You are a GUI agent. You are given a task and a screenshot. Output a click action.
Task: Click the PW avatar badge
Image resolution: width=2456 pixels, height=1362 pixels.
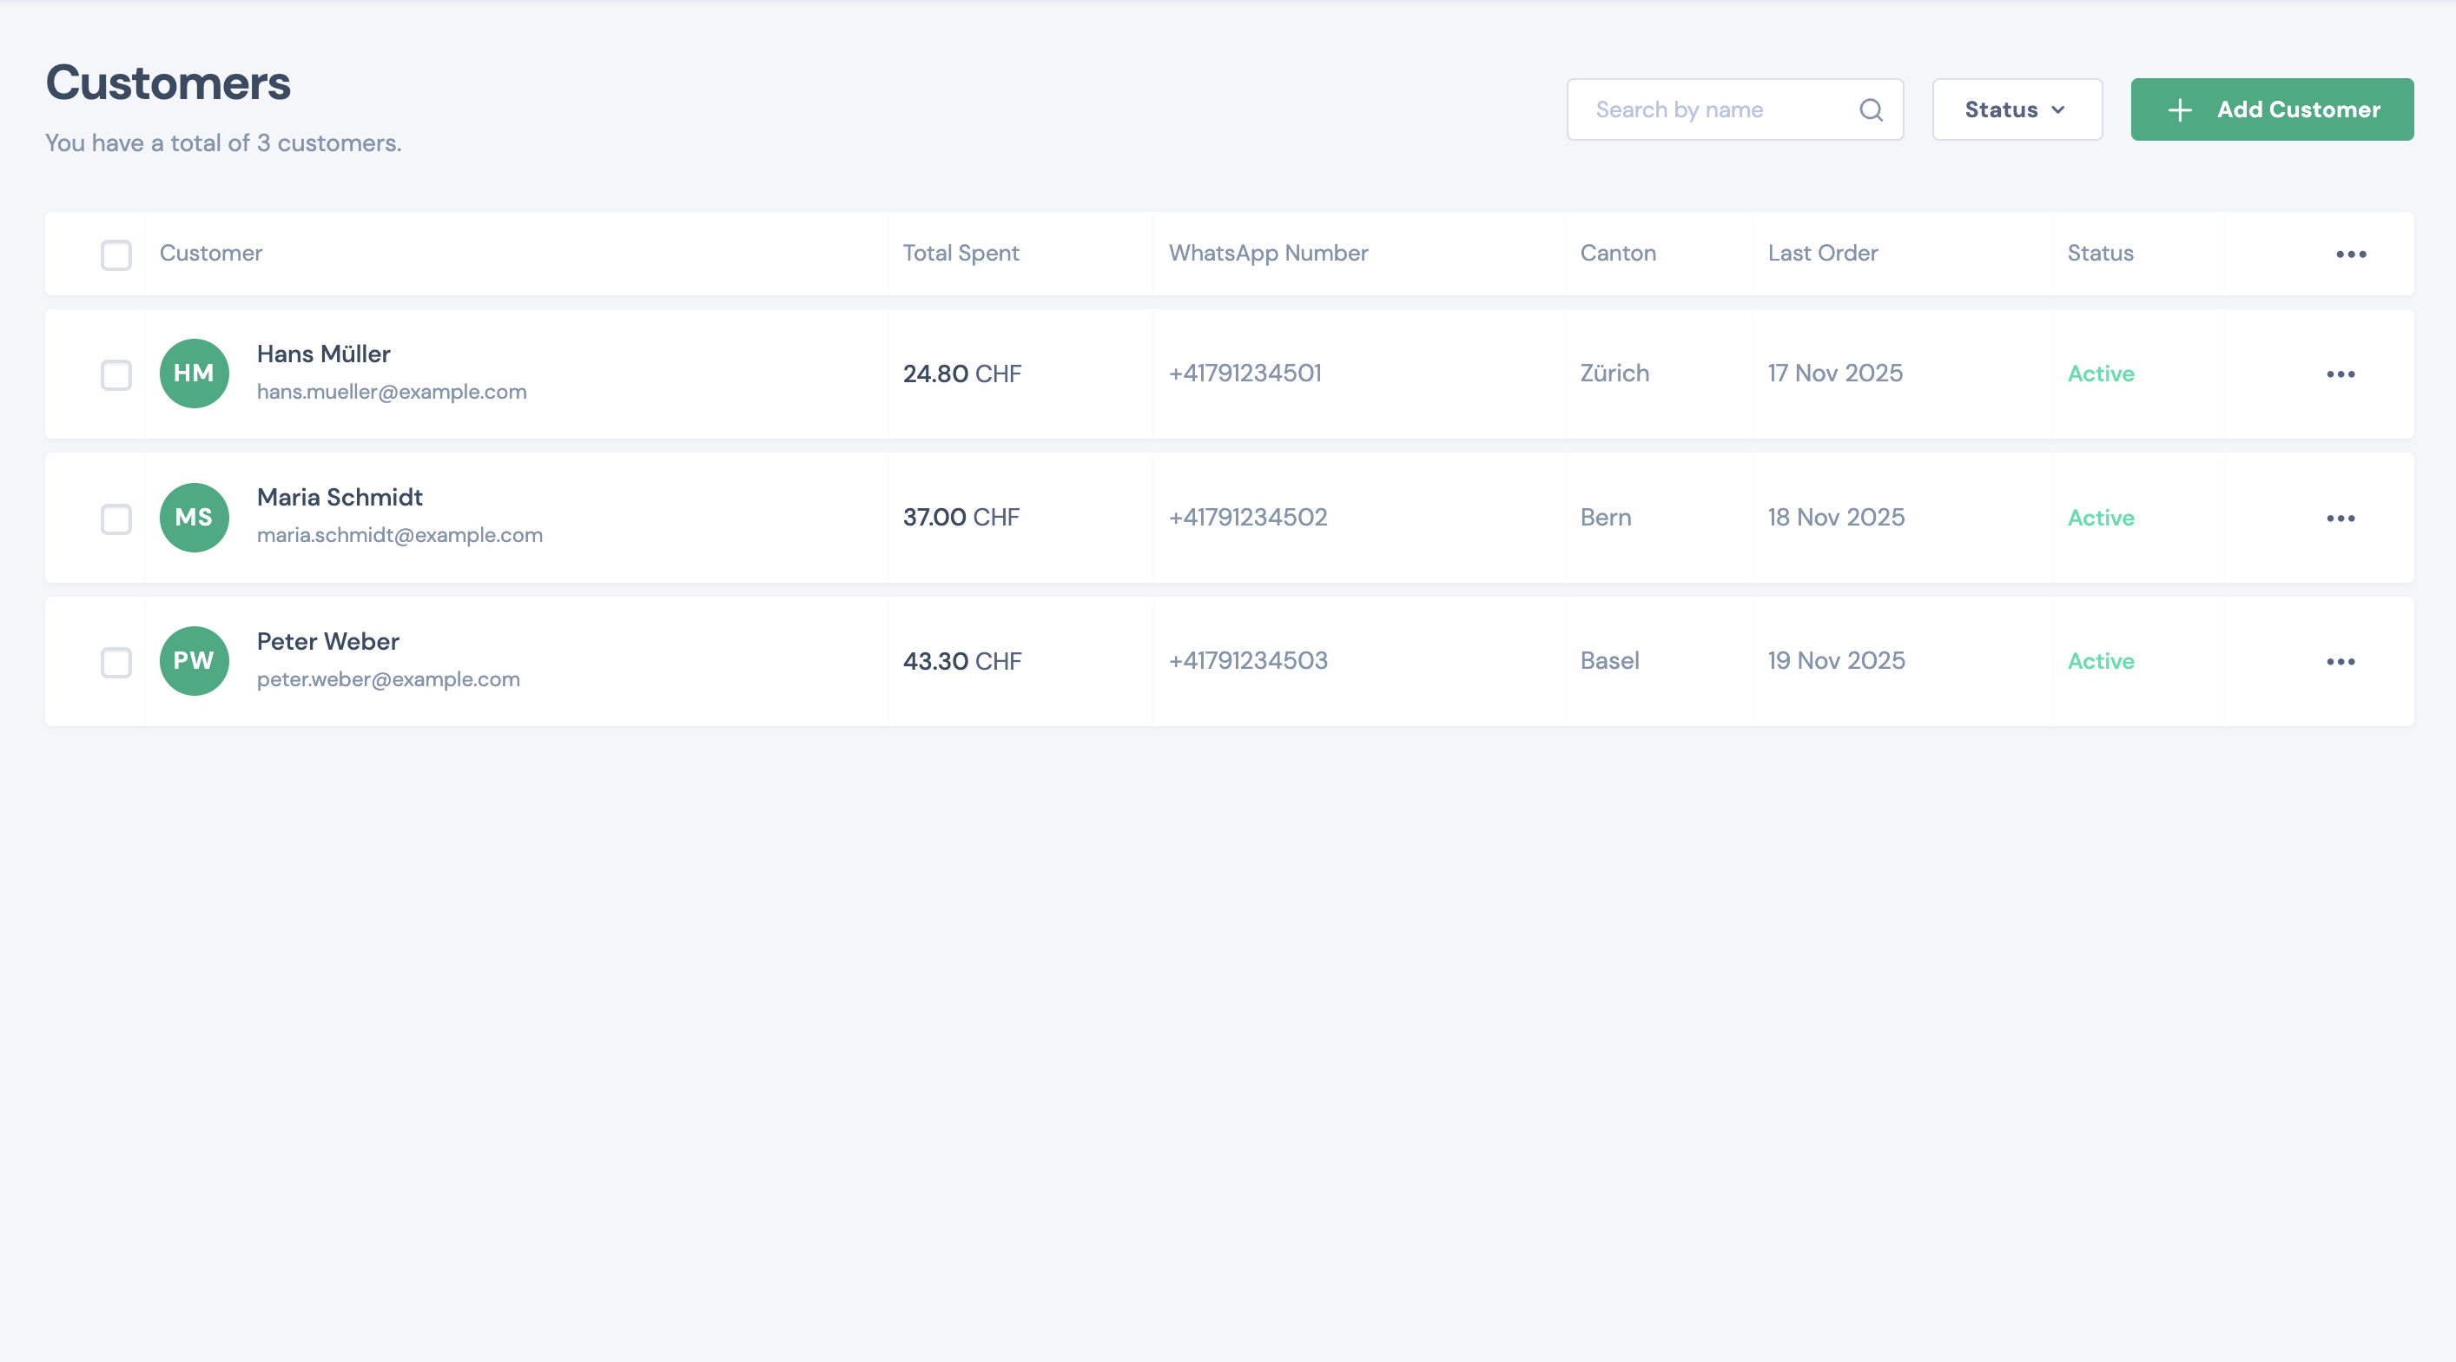click(x=194, y=661)
